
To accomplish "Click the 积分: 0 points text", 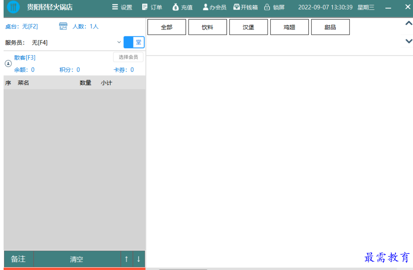I will pyautogui.click(x=69, y=70).
